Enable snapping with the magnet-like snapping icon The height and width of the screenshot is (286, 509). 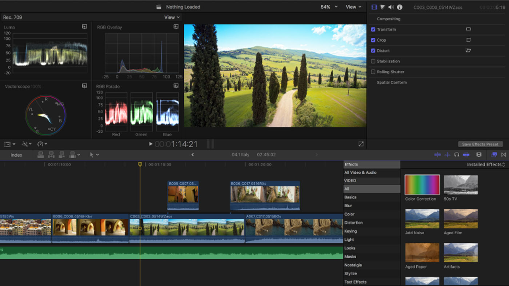click(x=466, y=155)
